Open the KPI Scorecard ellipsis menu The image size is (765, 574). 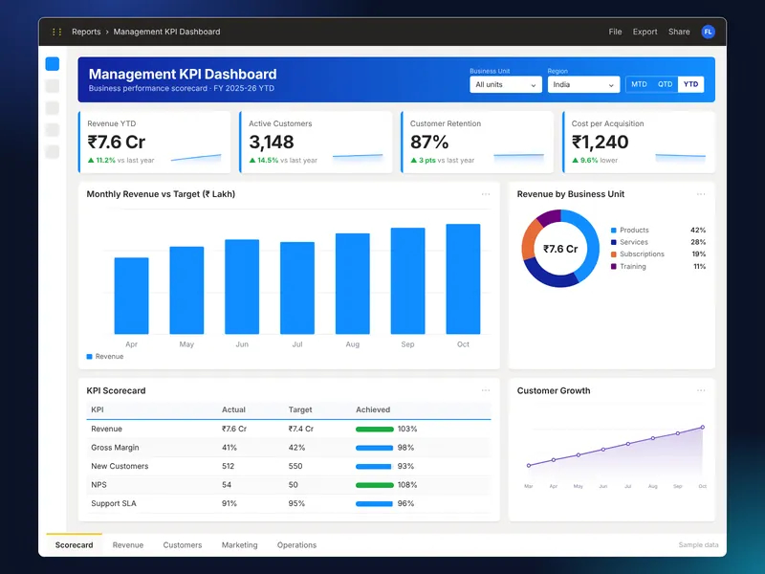pos(486,390)
